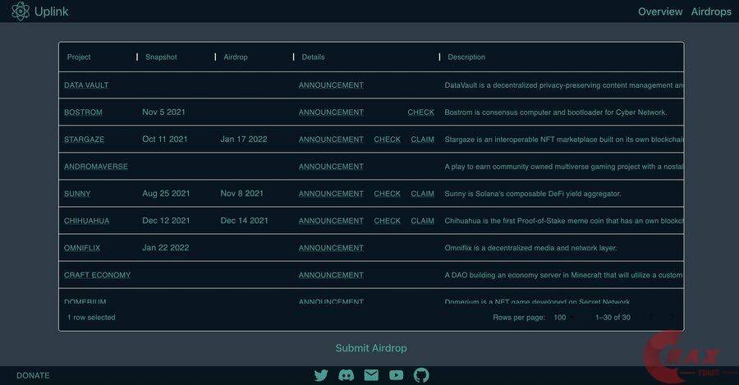
Task: Open ANNOUNCEMENT link in the CRAFT ECONOMY row
Action: 332,275
